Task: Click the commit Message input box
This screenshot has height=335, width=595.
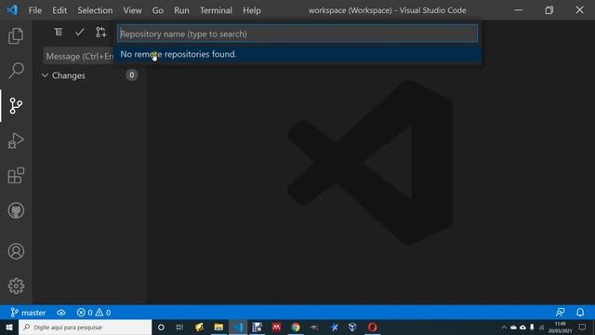Action: pos(78,56)
